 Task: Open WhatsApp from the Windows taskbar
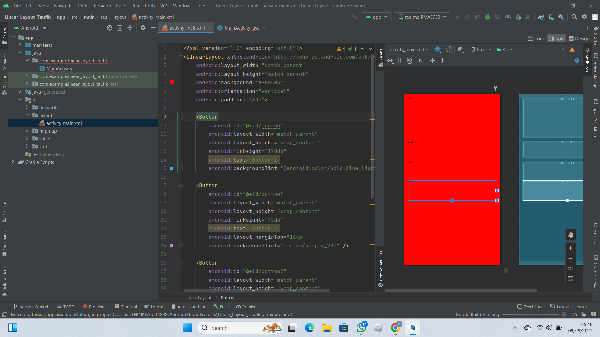[x=361, y=328]
